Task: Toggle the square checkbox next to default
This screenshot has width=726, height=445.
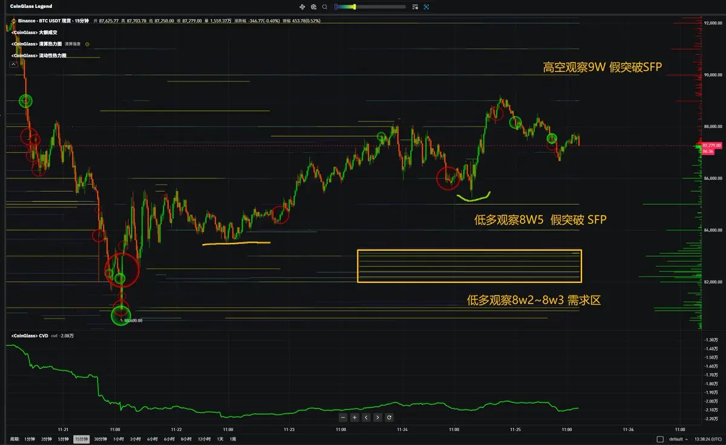Action: pos(660,439)
